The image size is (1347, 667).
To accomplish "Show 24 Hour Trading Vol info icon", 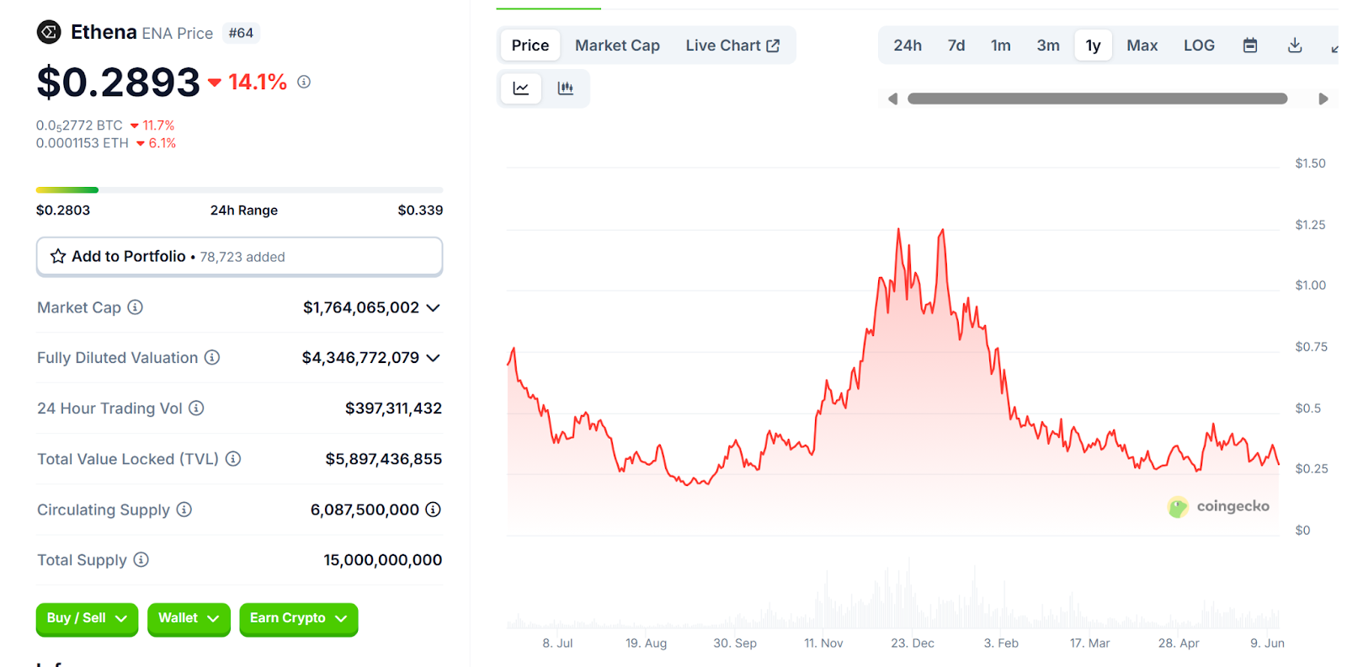I will tap(196, 408).
